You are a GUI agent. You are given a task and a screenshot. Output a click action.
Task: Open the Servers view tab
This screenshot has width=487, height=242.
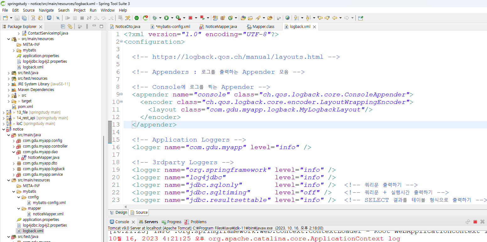pos(149,222)
